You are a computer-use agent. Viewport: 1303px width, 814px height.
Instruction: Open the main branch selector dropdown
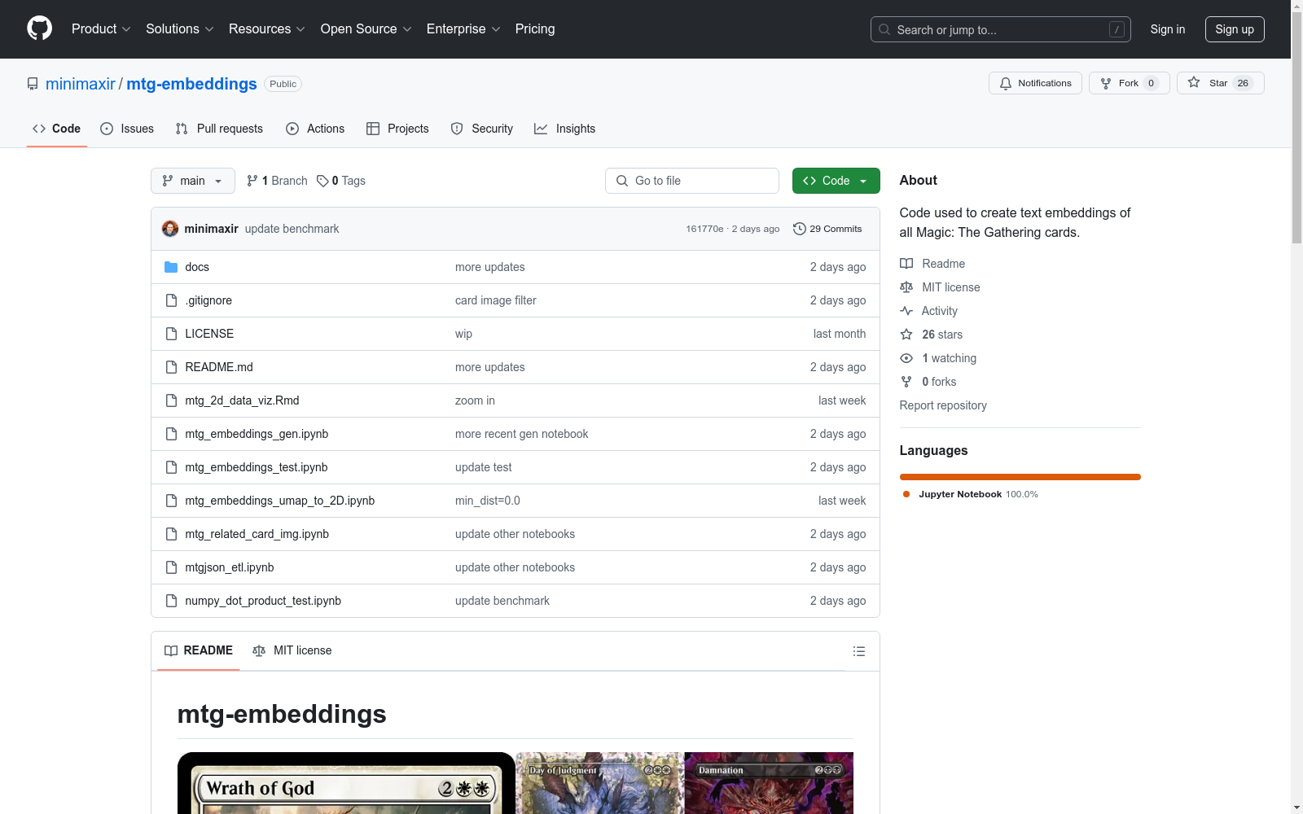pyautogui.click(x=193, y=181)
